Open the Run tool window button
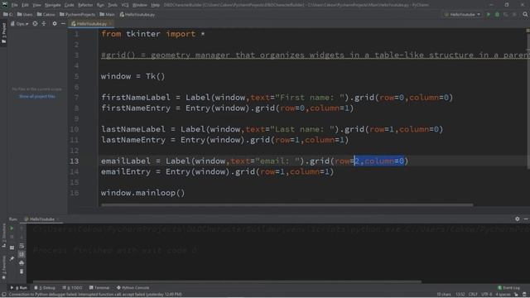The width and height of the screenshot is (530, 298). [x=18, y=288]
